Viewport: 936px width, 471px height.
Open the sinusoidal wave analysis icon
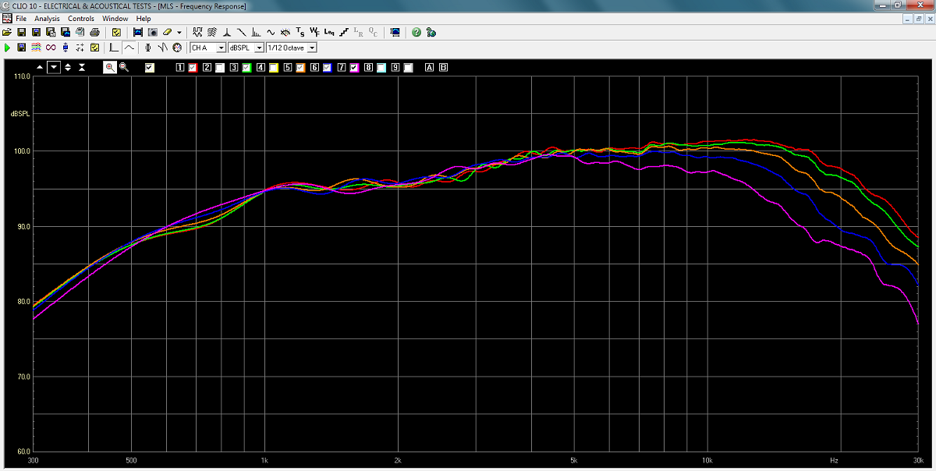tap(271, 32)
